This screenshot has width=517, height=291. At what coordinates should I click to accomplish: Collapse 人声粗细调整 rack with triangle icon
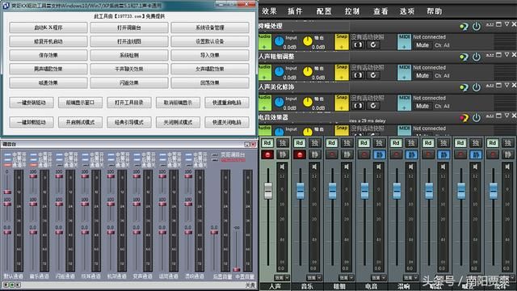[x=506, y=55]
